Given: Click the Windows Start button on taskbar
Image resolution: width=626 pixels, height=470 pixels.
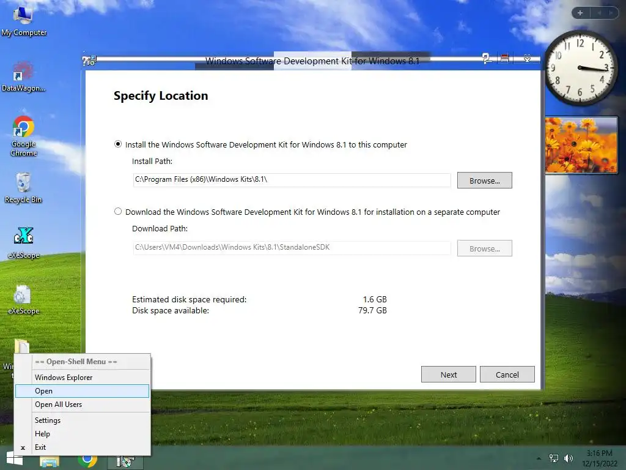Looking at the screenshot, I should (x=15, y=460).
